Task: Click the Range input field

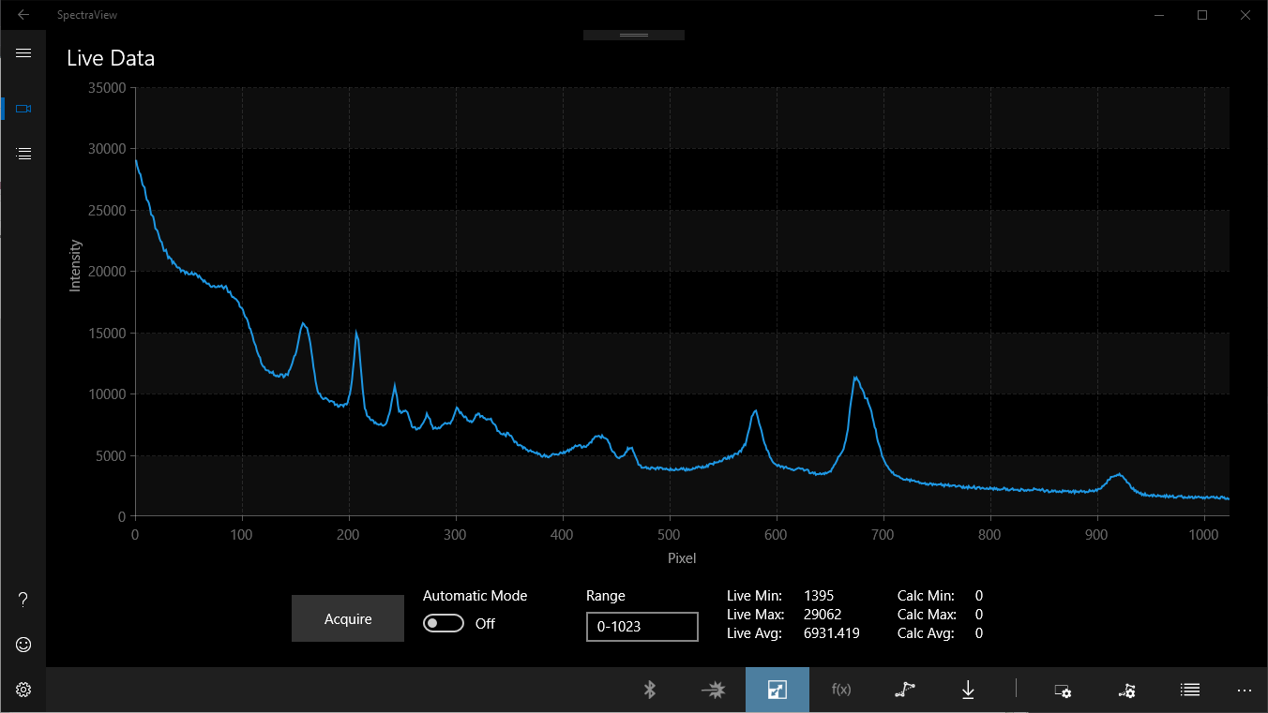Action: pos(642,627)
